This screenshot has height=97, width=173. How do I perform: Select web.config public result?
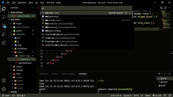pyautogui.click(x=86, y=20)
